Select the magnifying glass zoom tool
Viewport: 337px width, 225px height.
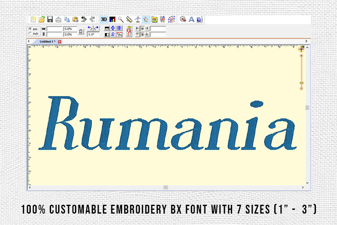[x=121, y=19]
